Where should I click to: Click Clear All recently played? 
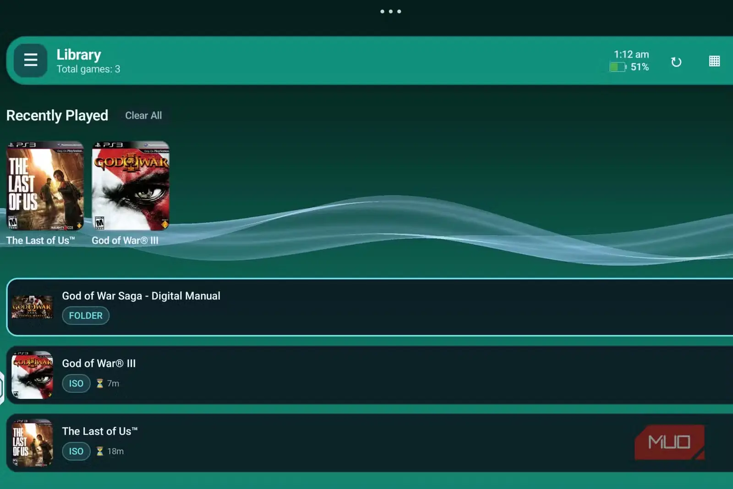point(143,115)
